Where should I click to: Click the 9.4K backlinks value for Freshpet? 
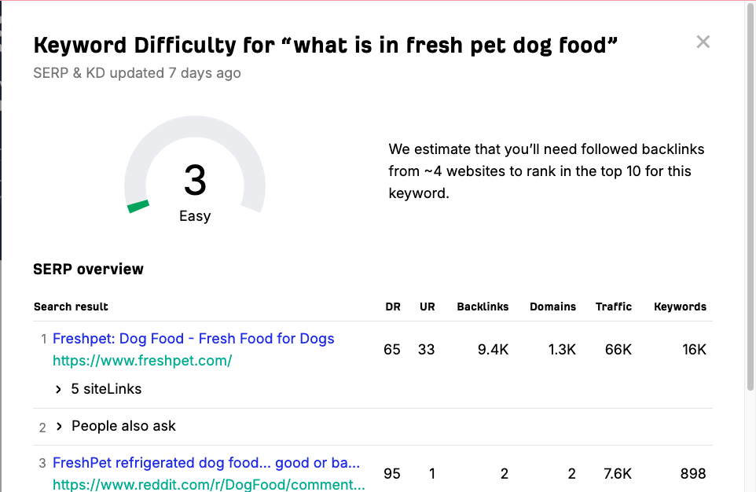point(493,350)
